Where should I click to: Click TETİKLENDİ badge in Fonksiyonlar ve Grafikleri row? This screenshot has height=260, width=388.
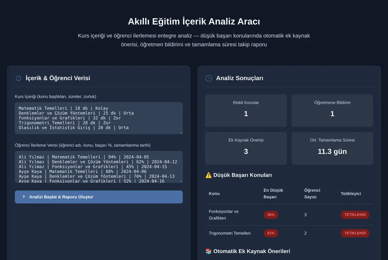click(355, 215)
